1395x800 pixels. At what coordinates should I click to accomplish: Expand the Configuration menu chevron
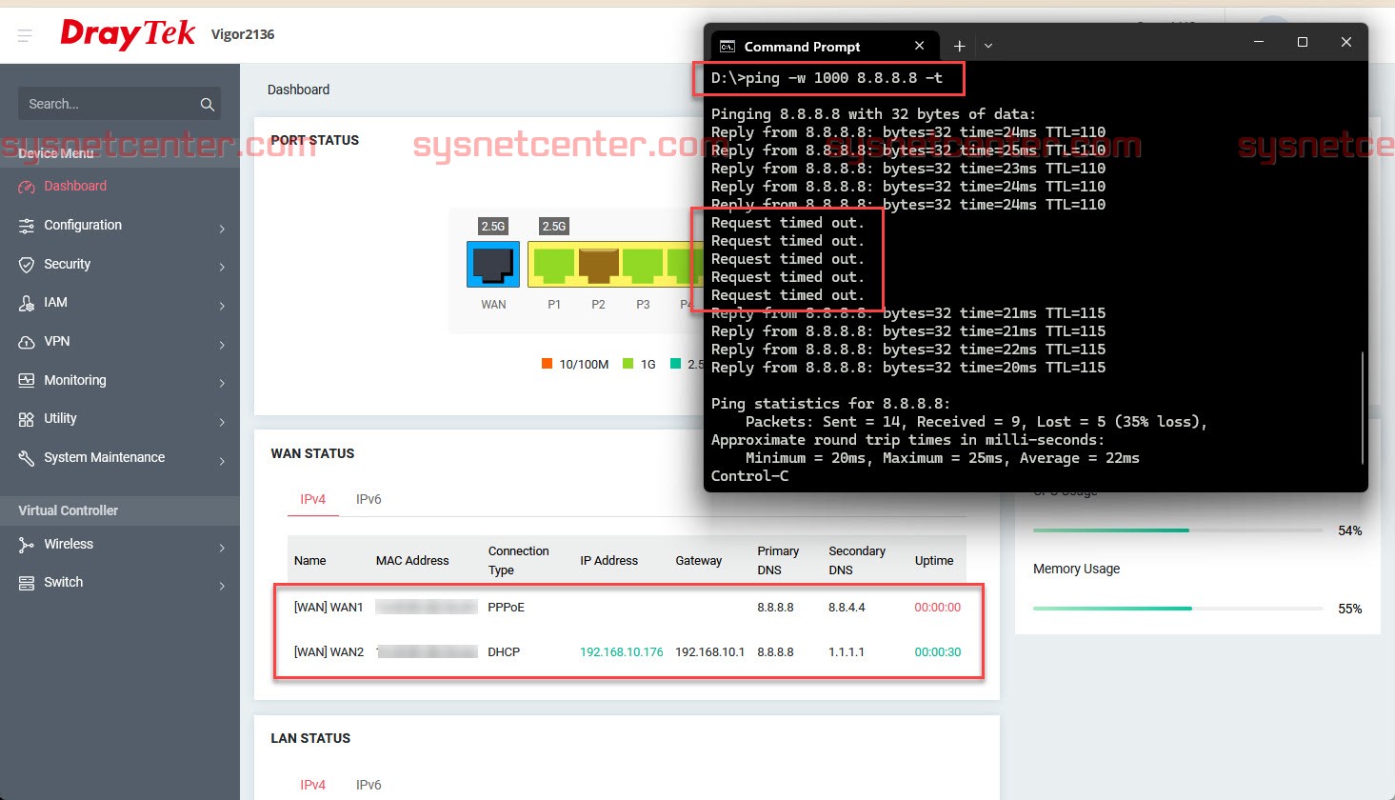(222, 229)
